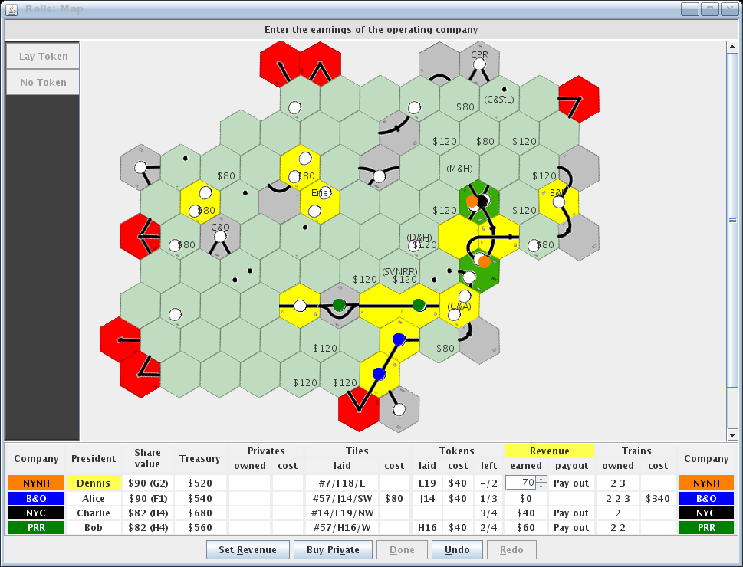The height and width of the screenshot is (567, 743).
Task: Click the blue B&O cell in the first Company column
Action: tap(36, 498)
